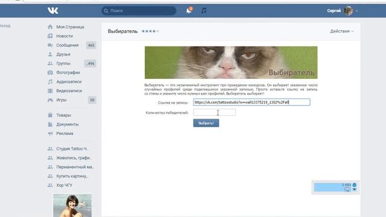Click the Группы people icon
This screenshot has height=217, width=386.
point(50,63)
